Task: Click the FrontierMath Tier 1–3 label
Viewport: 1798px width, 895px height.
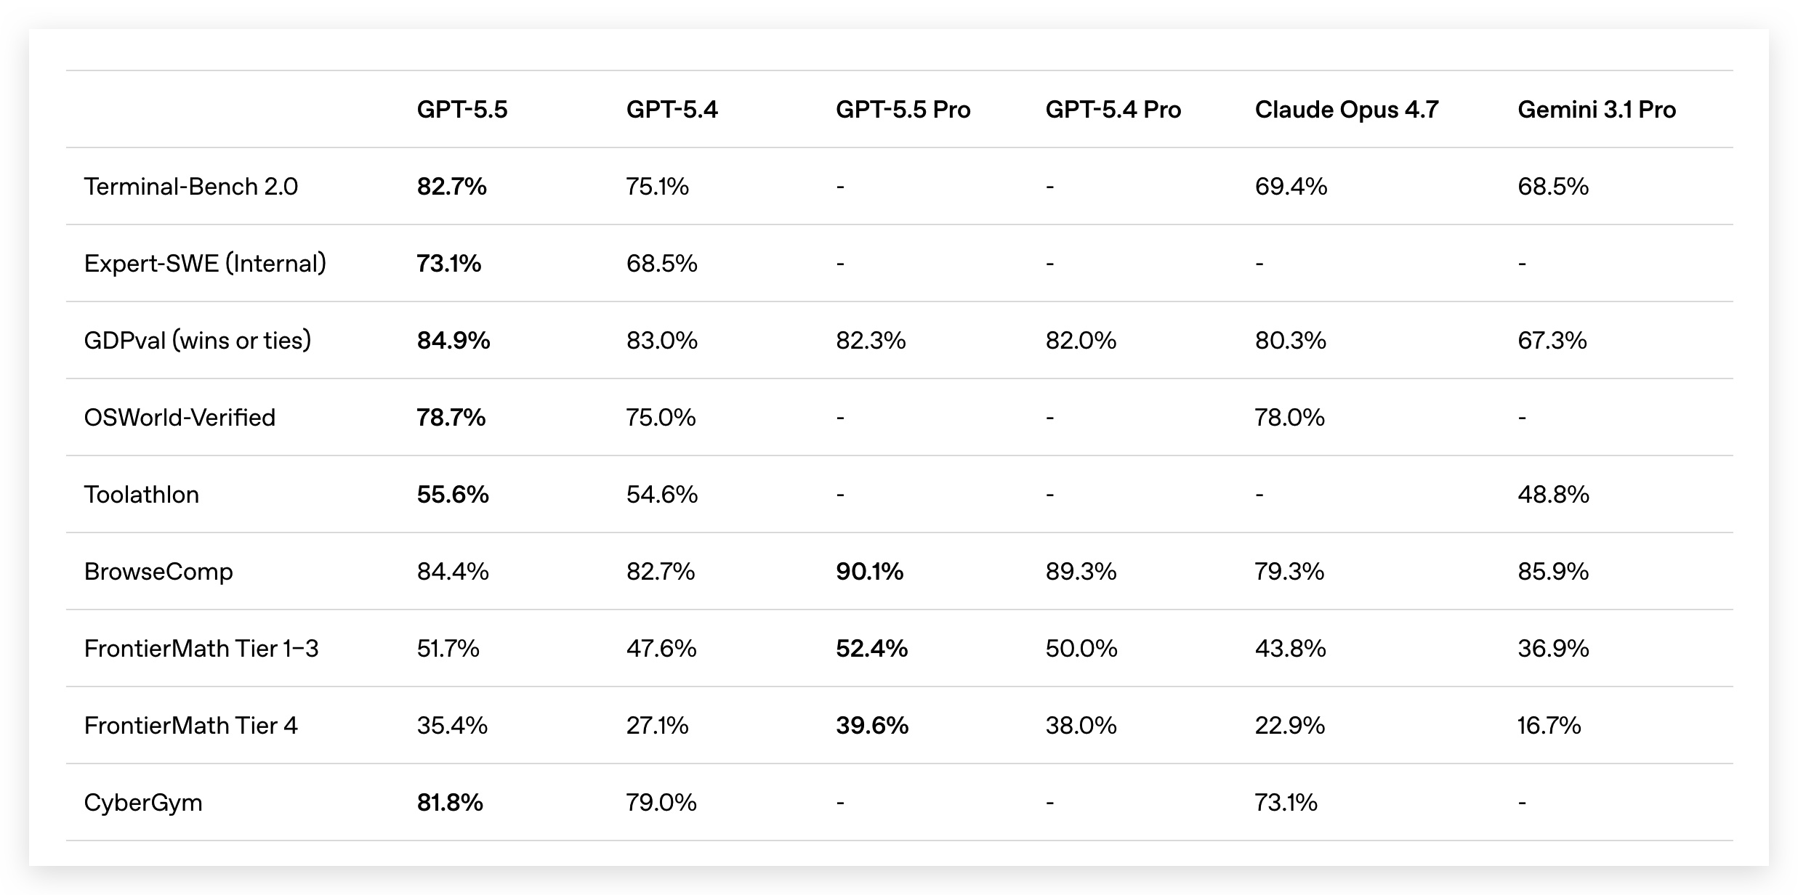Action: (201, 649)
